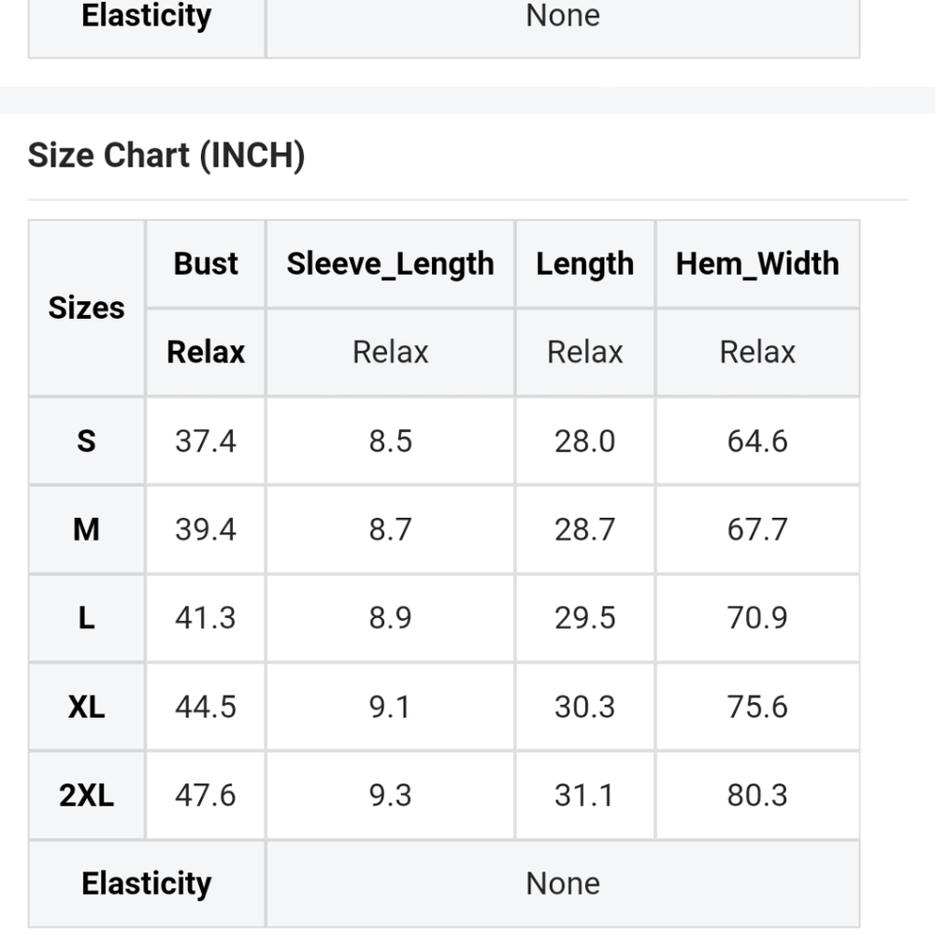
Task: Click the Hem_Width column header
Action: 757,264
